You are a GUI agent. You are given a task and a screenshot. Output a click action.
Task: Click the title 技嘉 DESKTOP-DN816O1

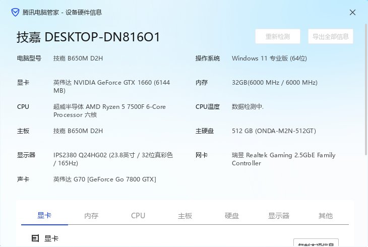coord(88,37)
